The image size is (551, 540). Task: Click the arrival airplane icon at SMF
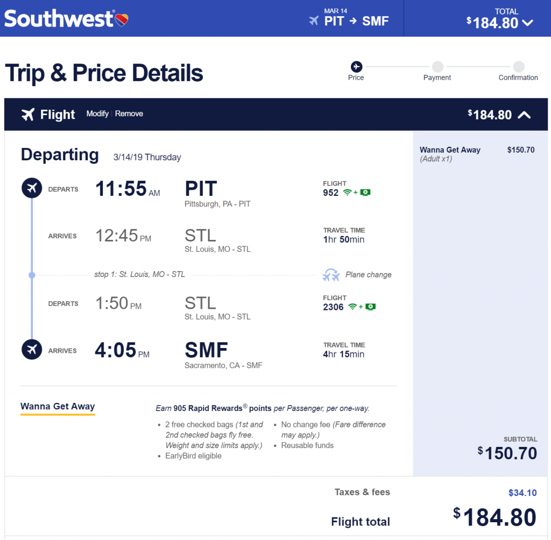click(x=32, y=350)
